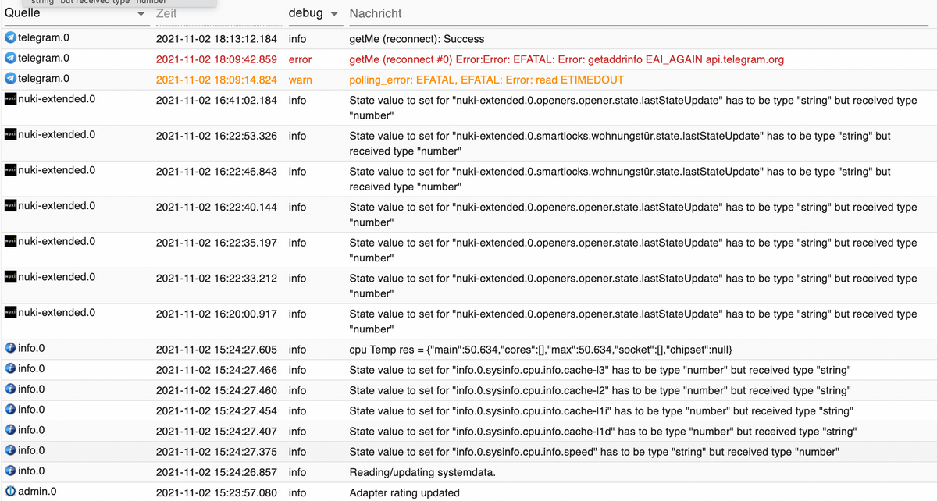Click the info adapter icon in the 15:24:27.466 row
Screen dimensions: 937x501
coord(10,368)
